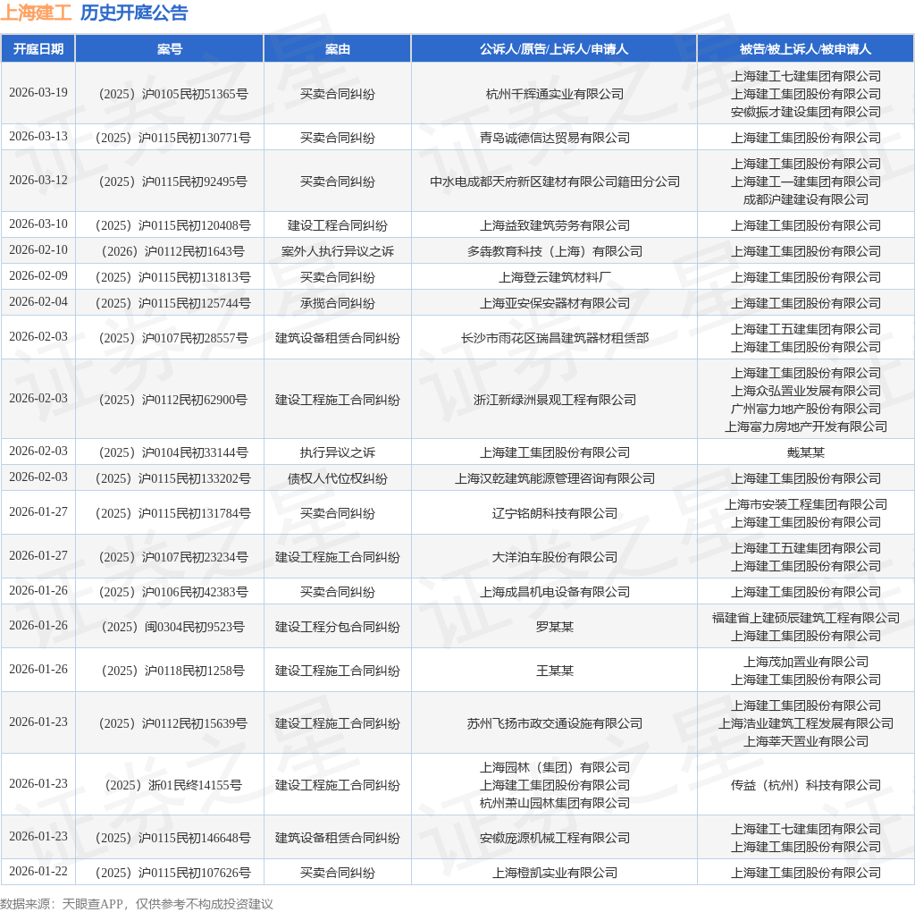
Task: Click defendant 戴某某
Action: coord(806,452)
